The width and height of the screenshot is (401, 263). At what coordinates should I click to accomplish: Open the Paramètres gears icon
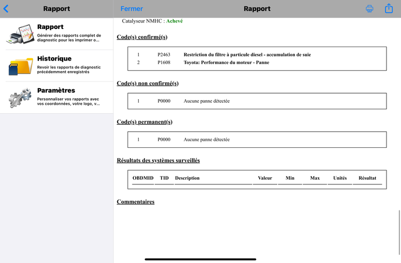[x=20, y=98]
